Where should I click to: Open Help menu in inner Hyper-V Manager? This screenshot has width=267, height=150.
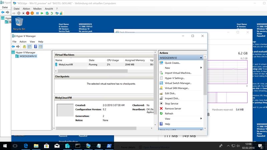[x=40, y=41]
